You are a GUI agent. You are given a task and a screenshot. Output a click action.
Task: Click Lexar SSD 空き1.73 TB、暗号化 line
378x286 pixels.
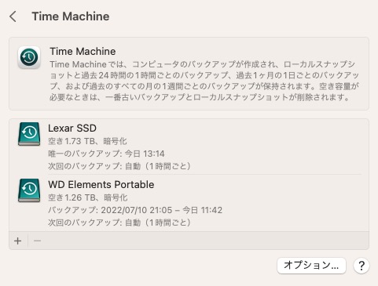(87, 141)
